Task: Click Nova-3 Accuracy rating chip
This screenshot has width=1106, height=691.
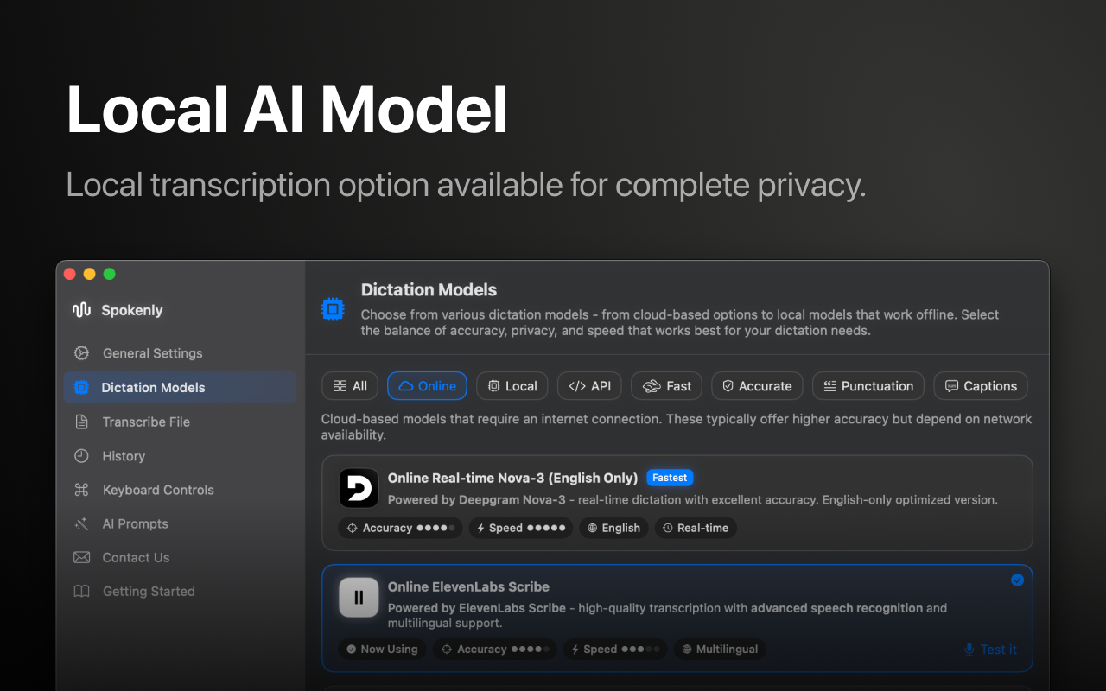Action: click(x=401, y=528)
